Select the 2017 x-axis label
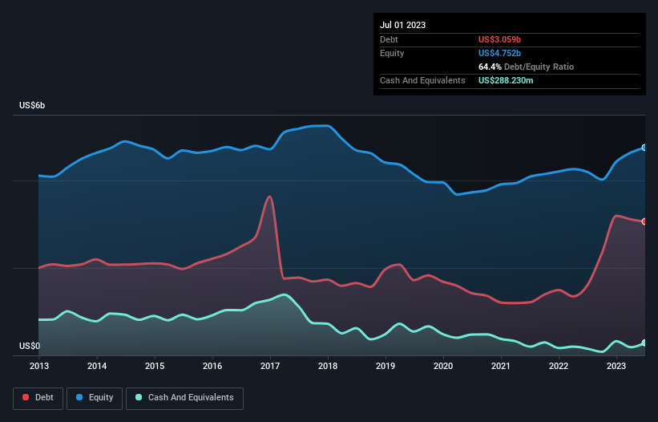 point(270,366)
